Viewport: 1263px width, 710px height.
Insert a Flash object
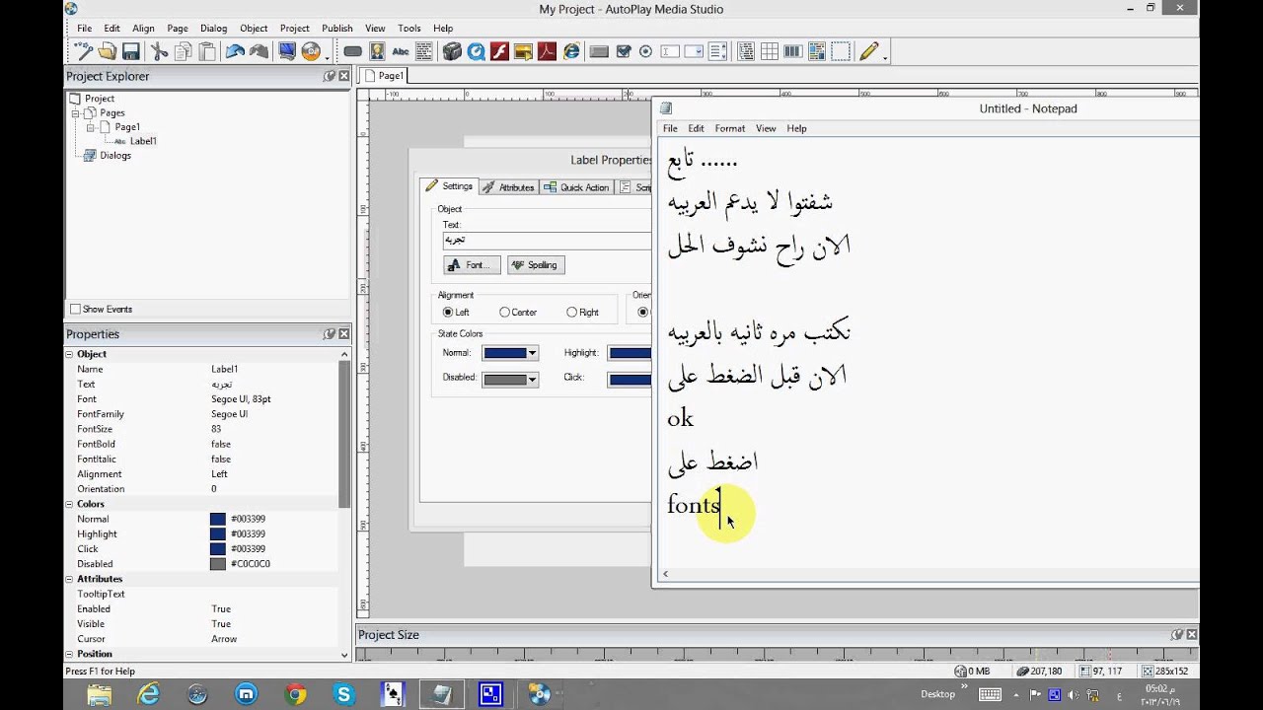click(499, 51)
